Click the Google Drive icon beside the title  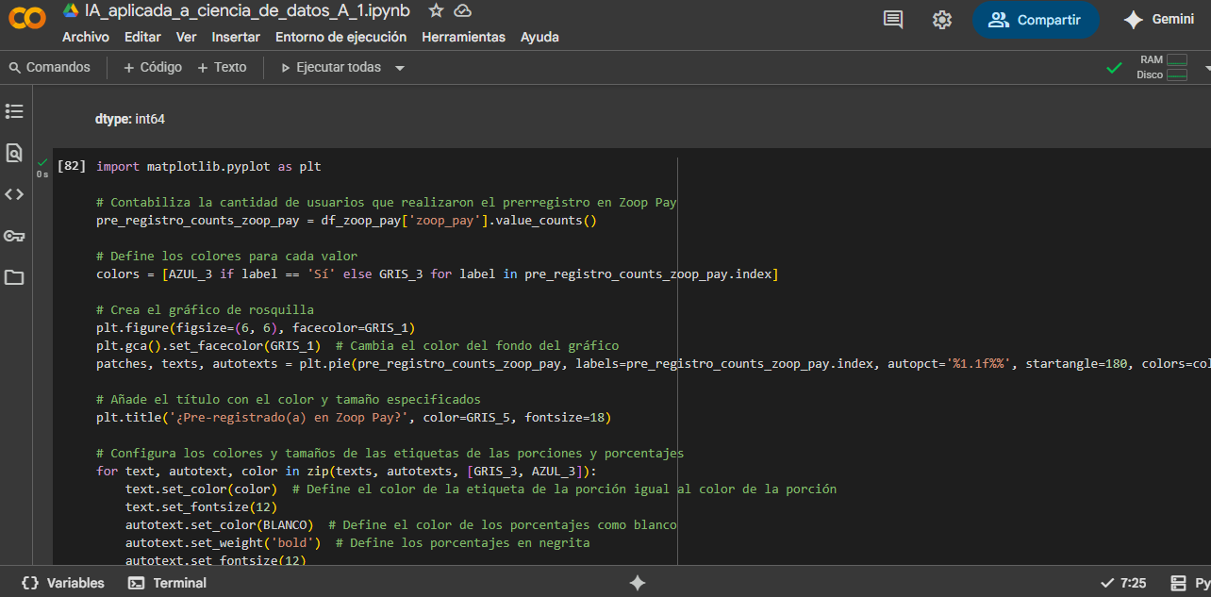pyautogui.click(x=71, y=10)
